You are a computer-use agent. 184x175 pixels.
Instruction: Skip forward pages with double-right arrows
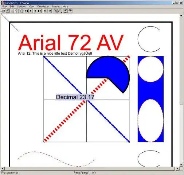[39, 11]
